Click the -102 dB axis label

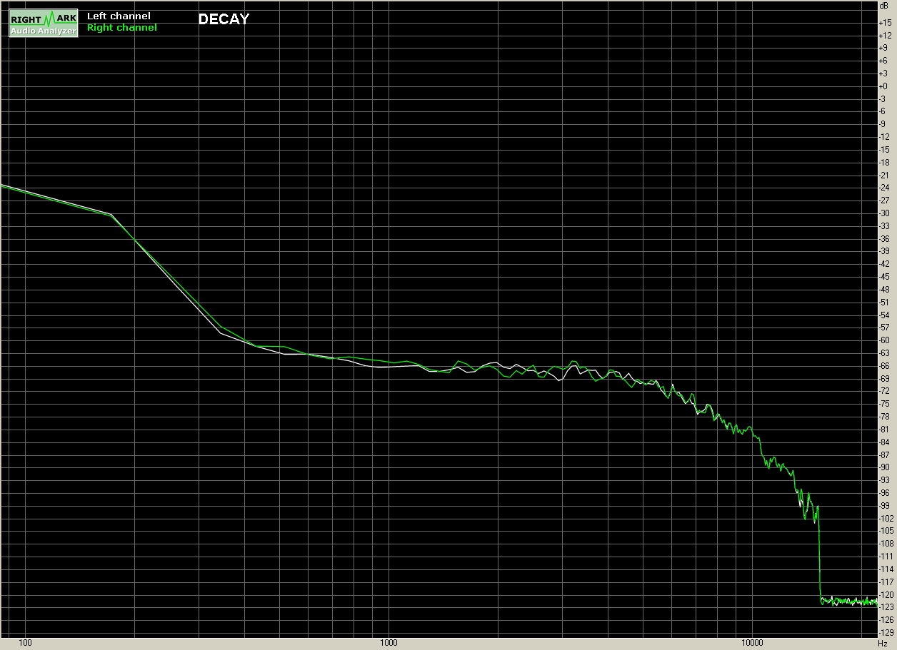tap(886, 519)
